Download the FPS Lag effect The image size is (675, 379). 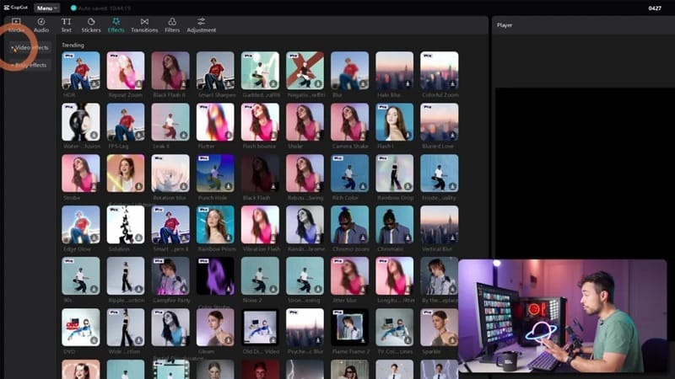tap(138, 135)
